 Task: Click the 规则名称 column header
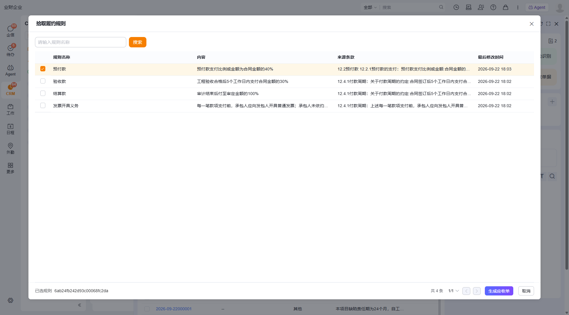[x=62, y=57]
